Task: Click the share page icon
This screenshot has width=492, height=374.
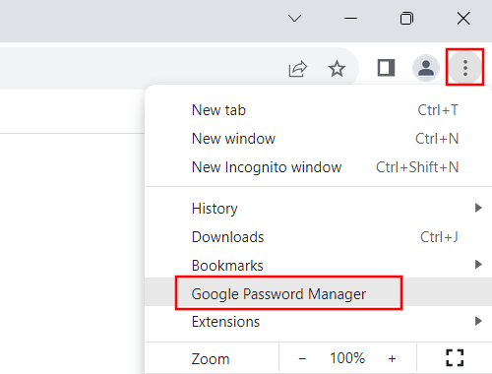Action: tap(298, 69)
